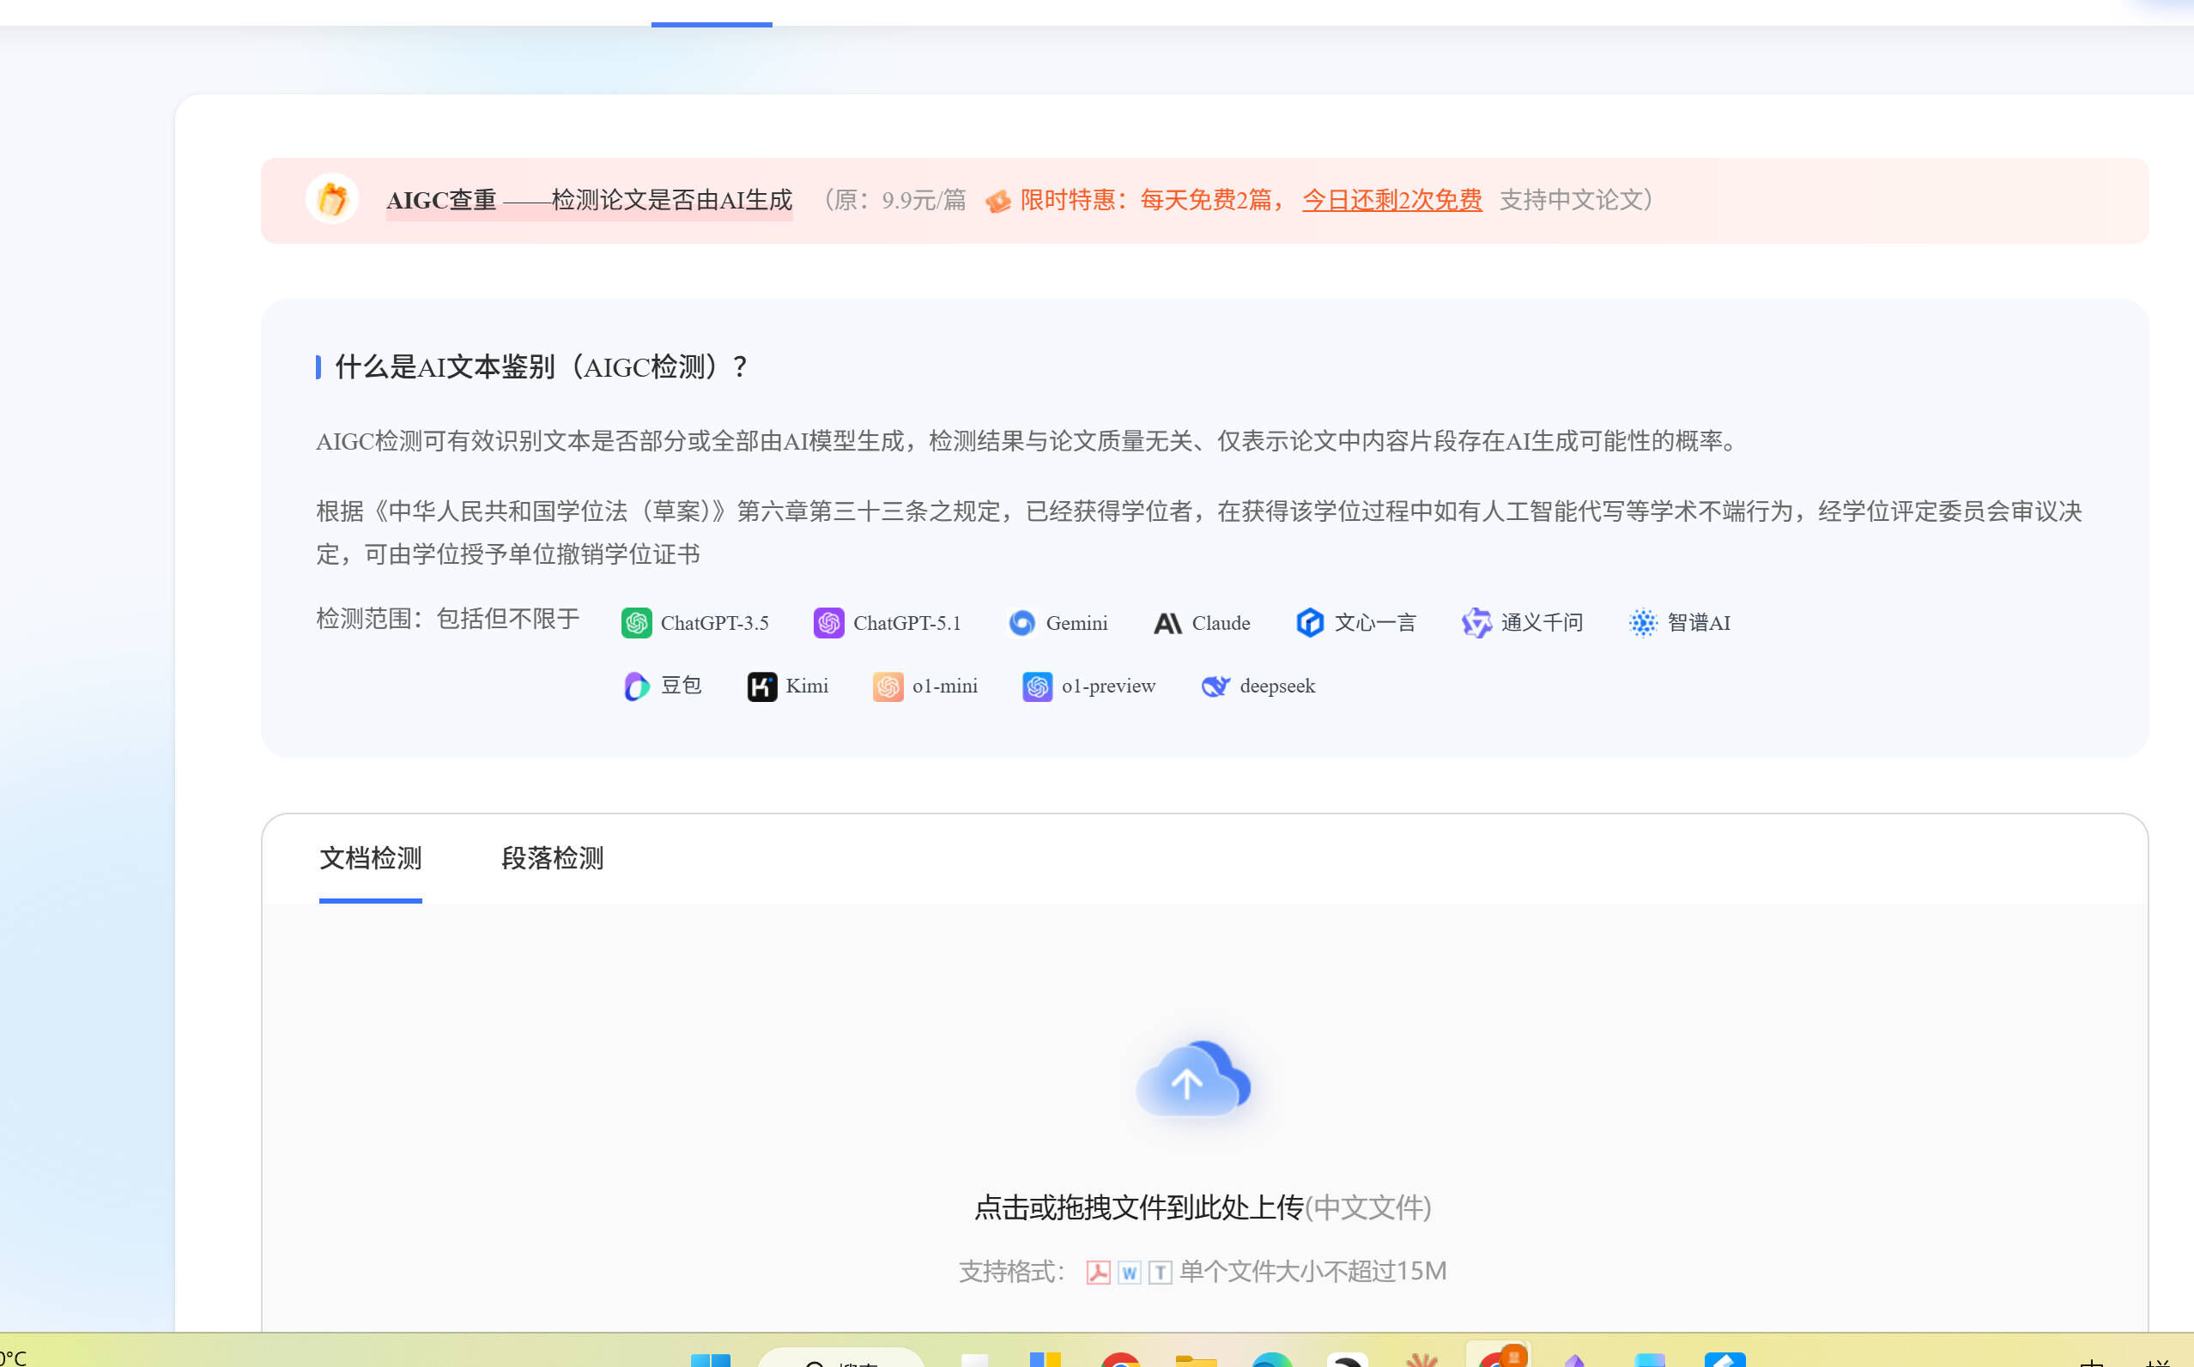2194x1367 pixels.
Task: Click the deepseek whale logo icon
Action: pyautogui.click(x=1215, y=687)
